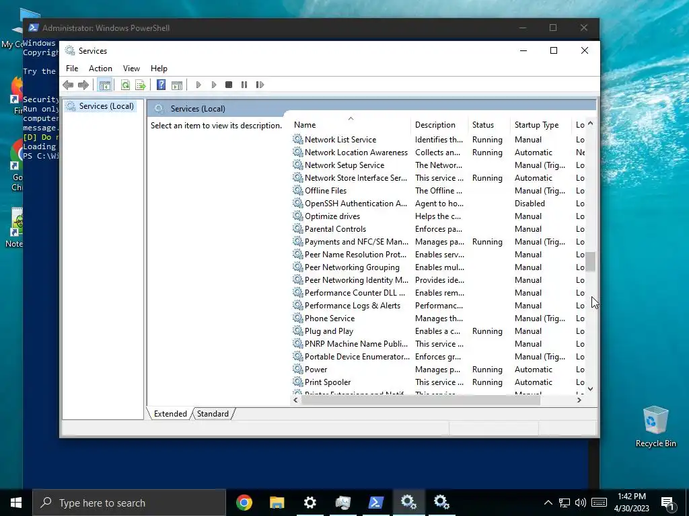The width and height of the screenshot is (689, 516).
Task: Click gear icon beside Parental Controls
Action: (x=298, y=228)
